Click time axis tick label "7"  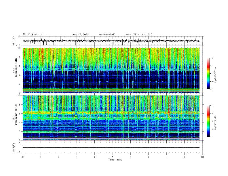click(x=149, y=157)
